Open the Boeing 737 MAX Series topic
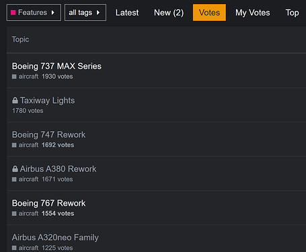 click(x=56, y=67)
